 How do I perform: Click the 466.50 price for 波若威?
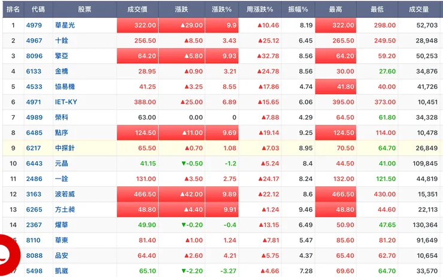pos(138,194)
